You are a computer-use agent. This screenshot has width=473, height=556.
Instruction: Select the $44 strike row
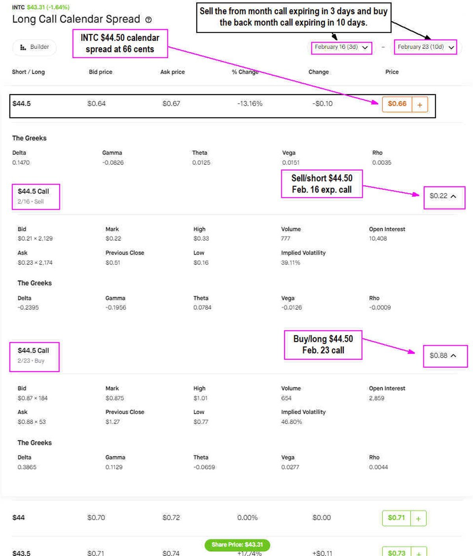coord(19,518)
